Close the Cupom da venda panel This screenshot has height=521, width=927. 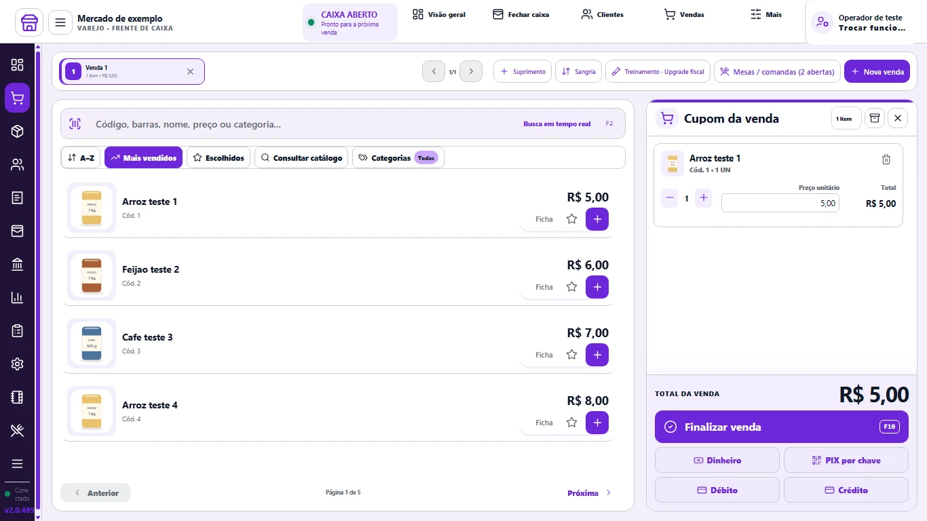897,118
